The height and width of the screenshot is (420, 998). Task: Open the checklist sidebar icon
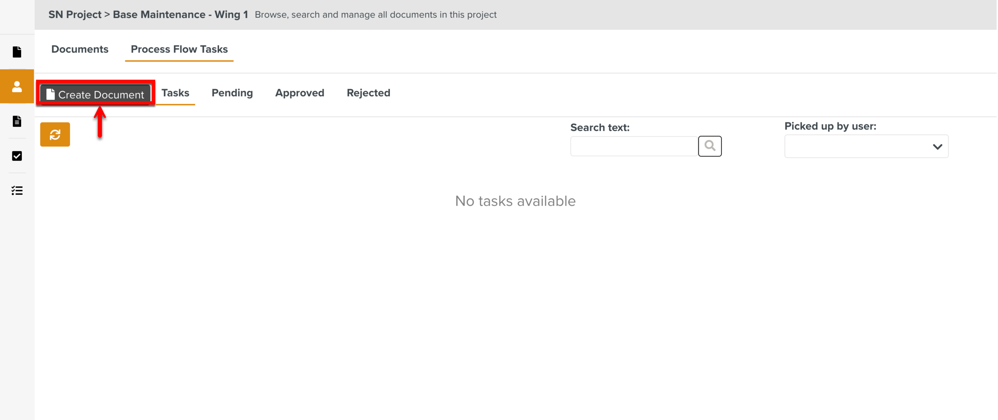pos(17,191)
